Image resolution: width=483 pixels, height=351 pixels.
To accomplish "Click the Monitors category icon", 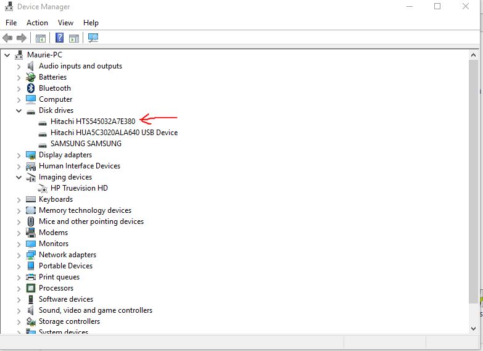I will click(x=30, y=244).
